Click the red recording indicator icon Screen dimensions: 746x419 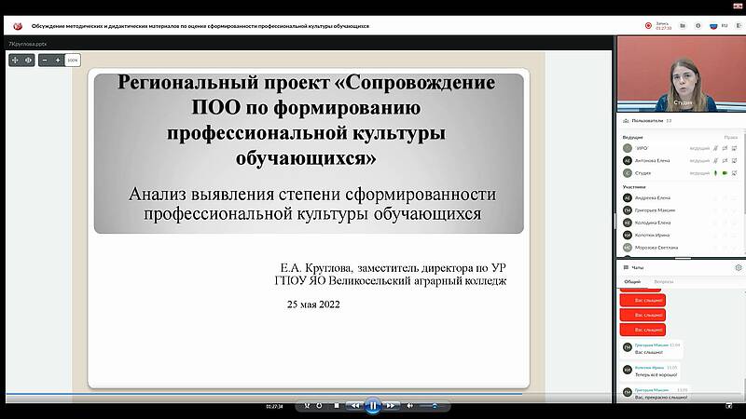(648, 26)
